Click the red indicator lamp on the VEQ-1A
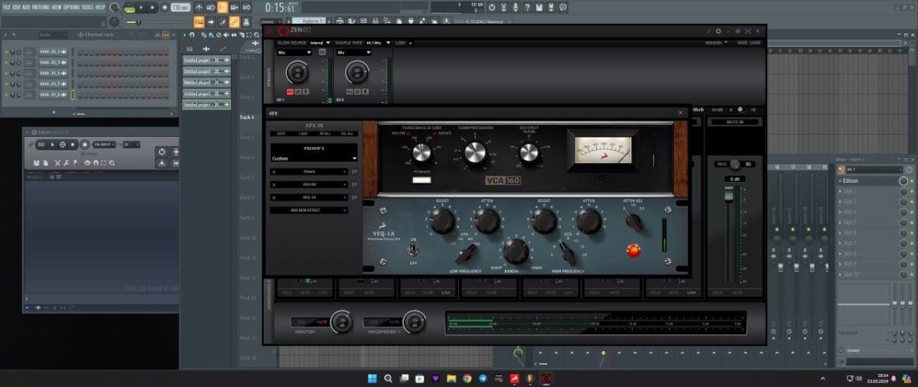918x387 pixels. (633, 249)
